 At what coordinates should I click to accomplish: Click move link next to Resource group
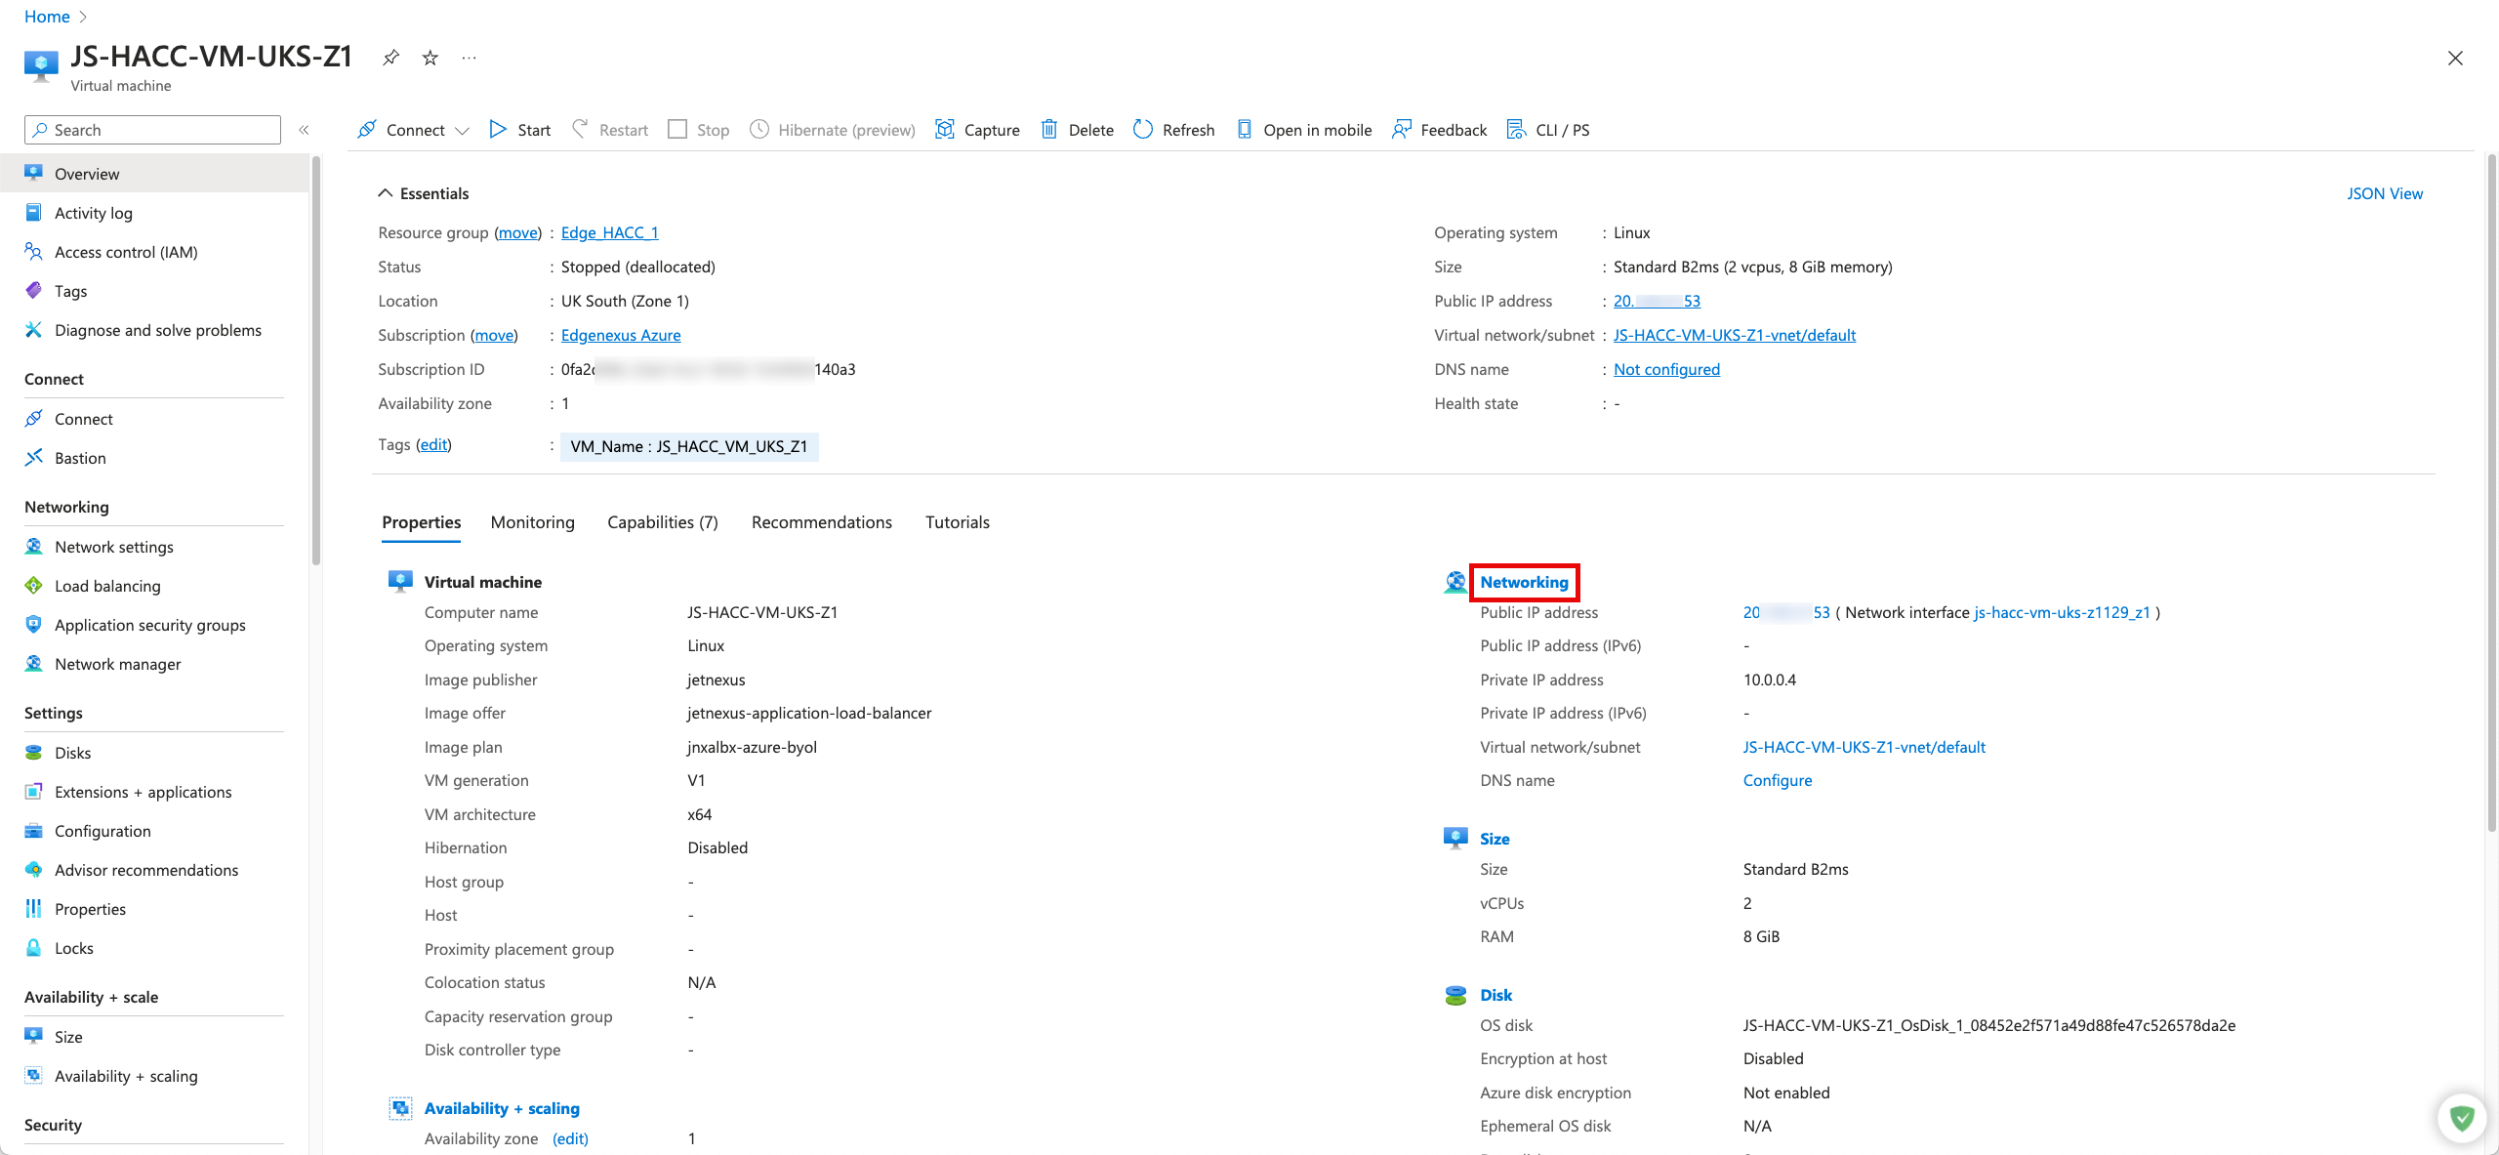click(517, 232)
